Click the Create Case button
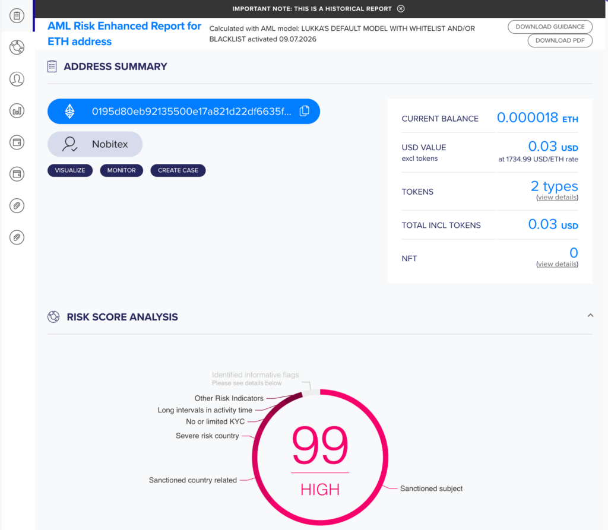This screenshot has width=608, height=530. (178, 170)
